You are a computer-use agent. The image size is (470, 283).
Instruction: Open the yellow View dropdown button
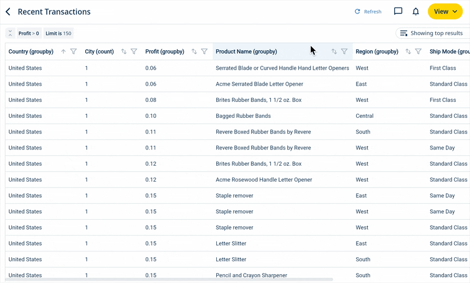tap(445, 11)
